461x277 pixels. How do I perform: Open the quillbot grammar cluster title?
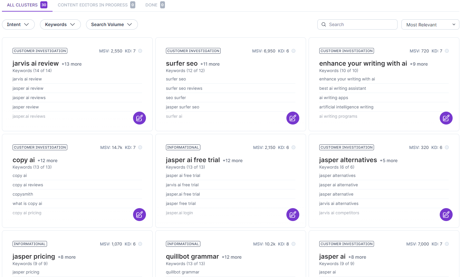pyautogui.click(x=192, y=256)
